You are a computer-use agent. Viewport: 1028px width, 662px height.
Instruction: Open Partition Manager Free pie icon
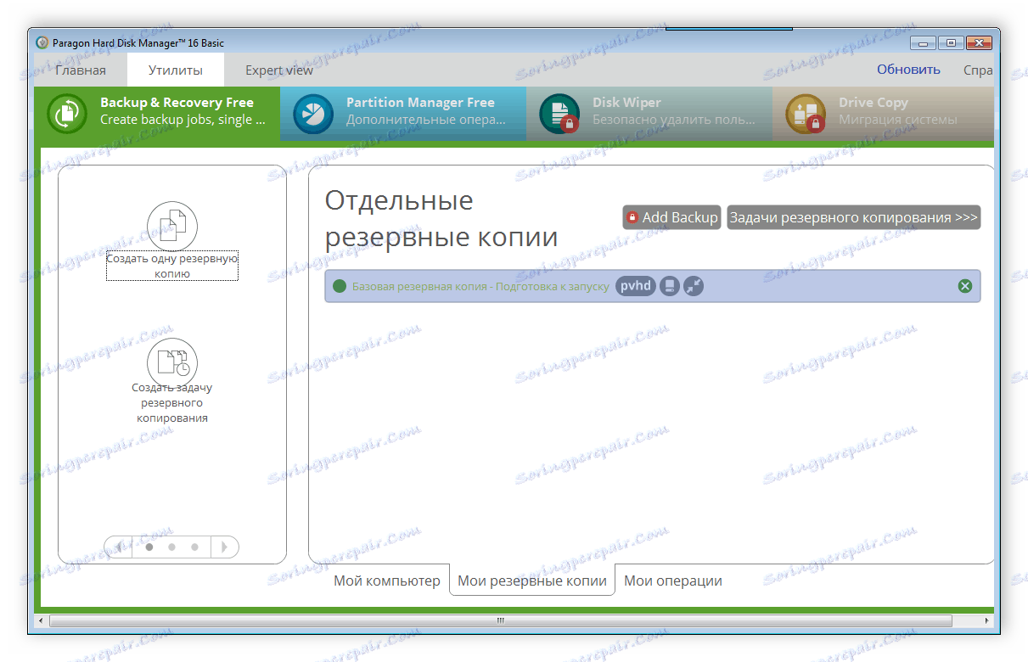(x=313, y=114)
